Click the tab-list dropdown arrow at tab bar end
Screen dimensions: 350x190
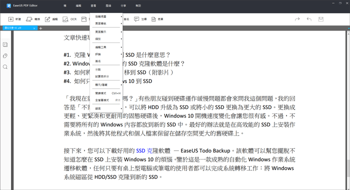[348, 28]
